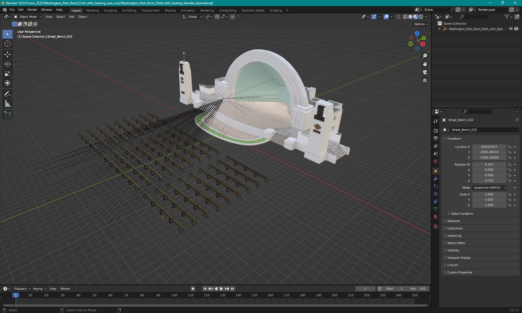Toggle camera view with the camera icon

425,72
